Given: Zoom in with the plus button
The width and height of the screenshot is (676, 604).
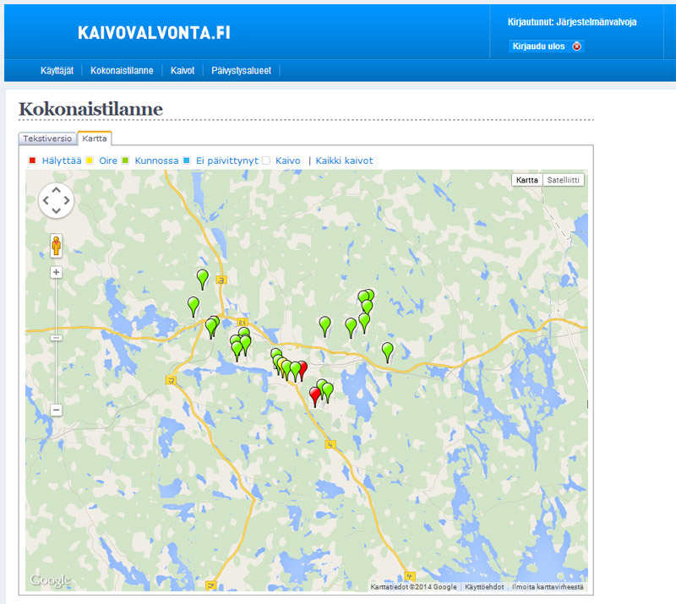Looking at the screenshot, I should [x=56, y=273].
